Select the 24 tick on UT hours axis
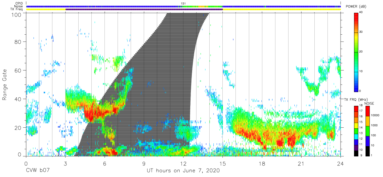Image resolution: width=383 pixels, height=177 pixels. (341, 163)
